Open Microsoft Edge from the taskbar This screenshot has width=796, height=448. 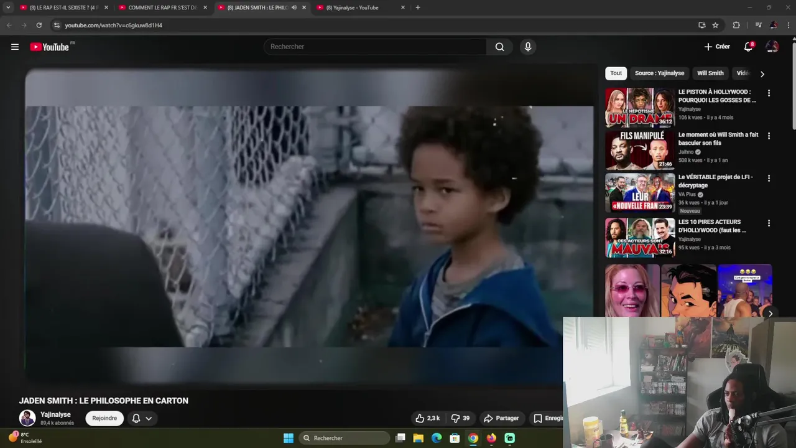437,438
